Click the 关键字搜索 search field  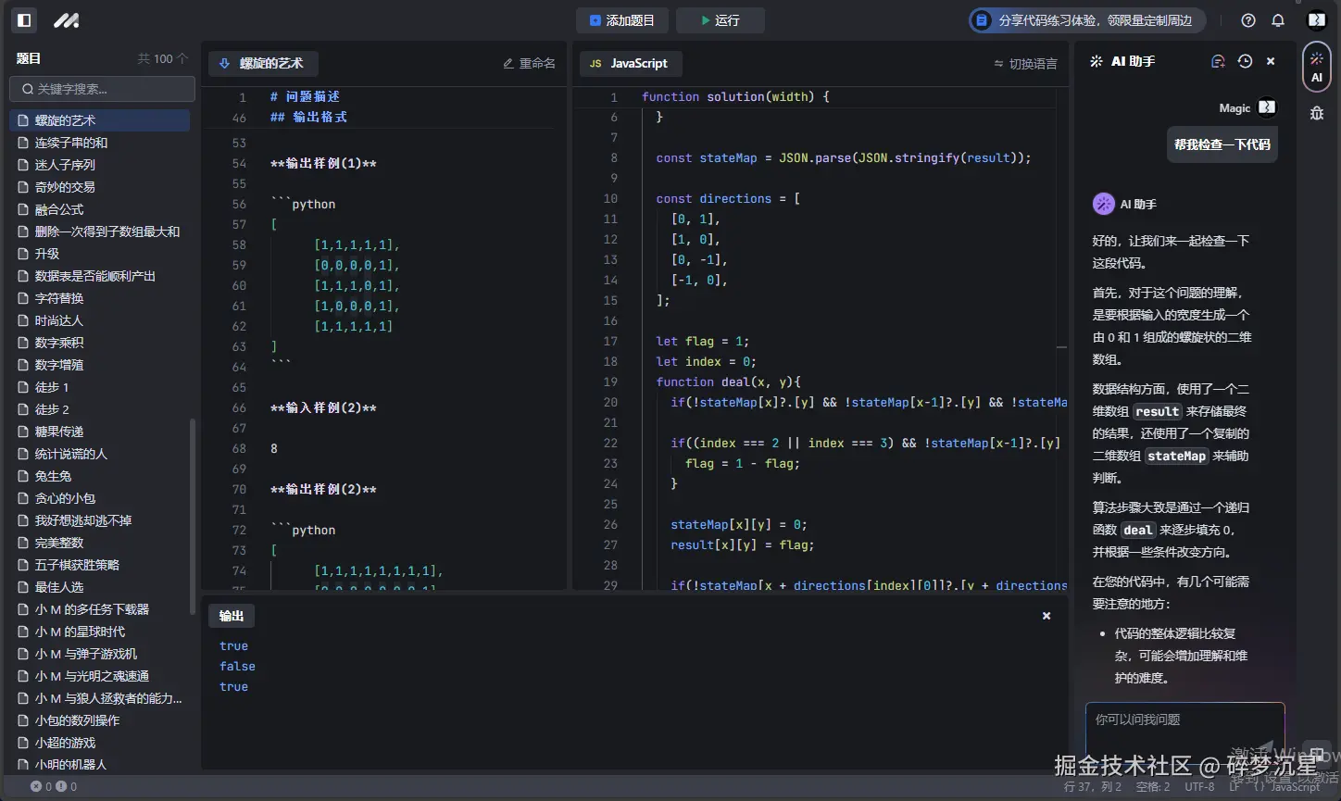coord(103,89)
